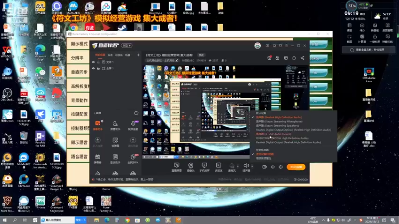Open the Windows Start menu

coord(5,220)
